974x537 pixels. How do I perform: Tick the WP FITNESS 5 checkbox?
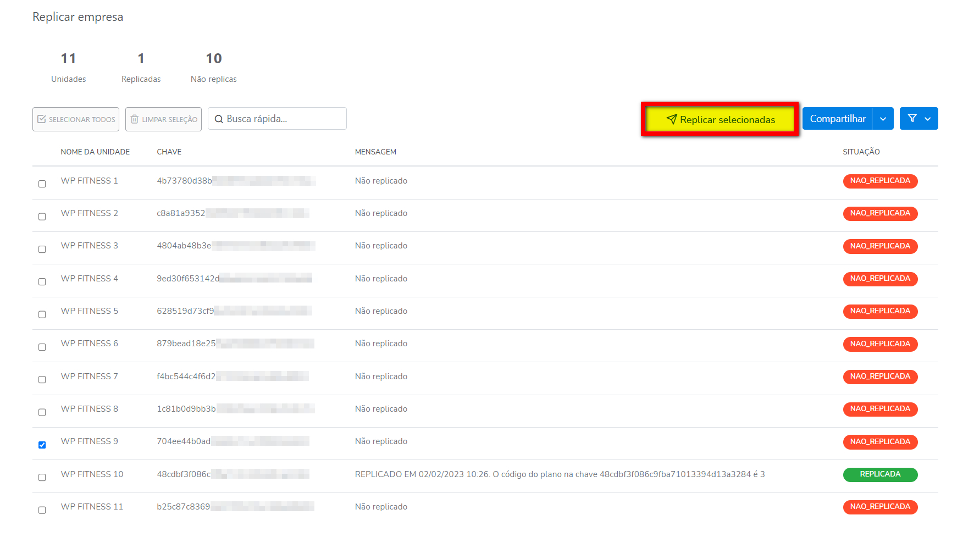pos(42,314)
